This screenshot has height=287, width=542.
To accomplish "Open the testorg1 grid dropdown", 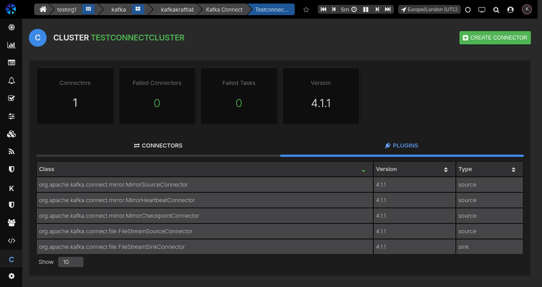I will 88,9.
